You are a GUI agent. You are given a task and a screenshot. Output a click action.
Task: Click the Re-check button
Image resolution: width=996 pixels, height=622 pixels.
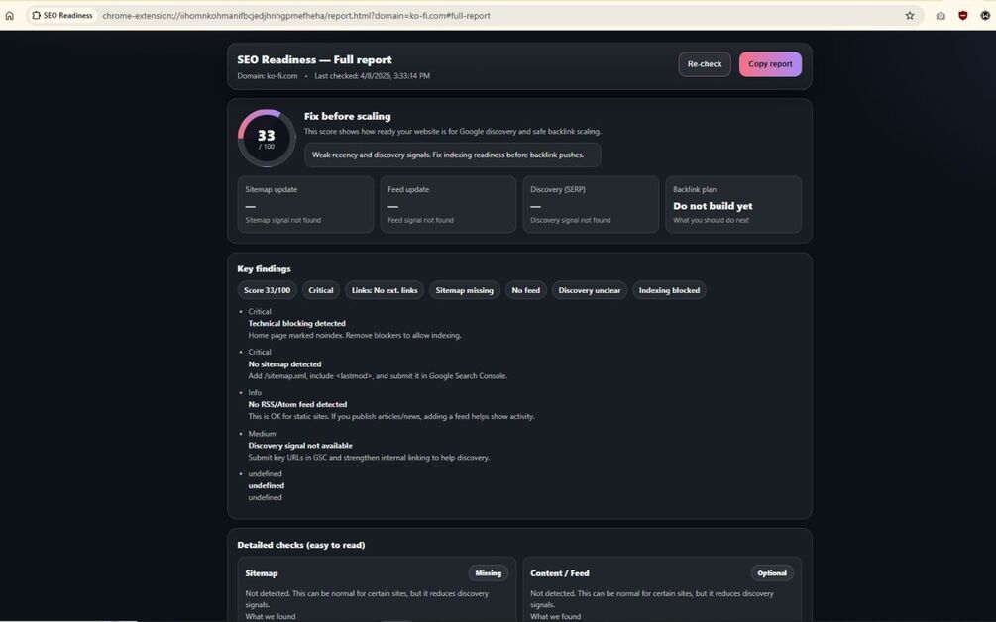pyautogui.click(x=705, y=64)
